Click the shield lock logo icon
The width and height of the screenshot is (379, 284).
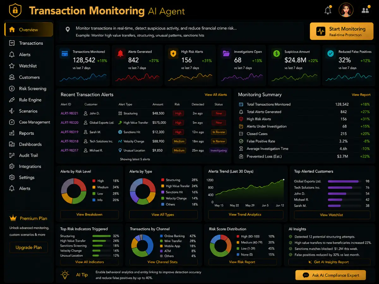[15, 10]
